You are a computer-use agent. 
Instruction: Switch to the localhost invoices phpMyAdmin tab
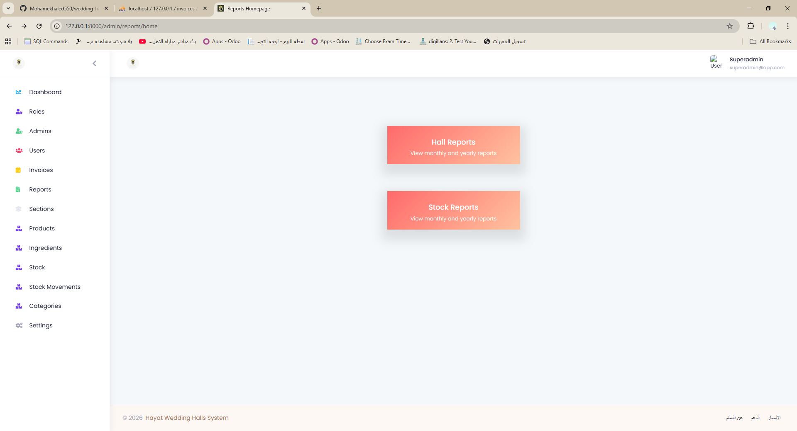(162, 8)
